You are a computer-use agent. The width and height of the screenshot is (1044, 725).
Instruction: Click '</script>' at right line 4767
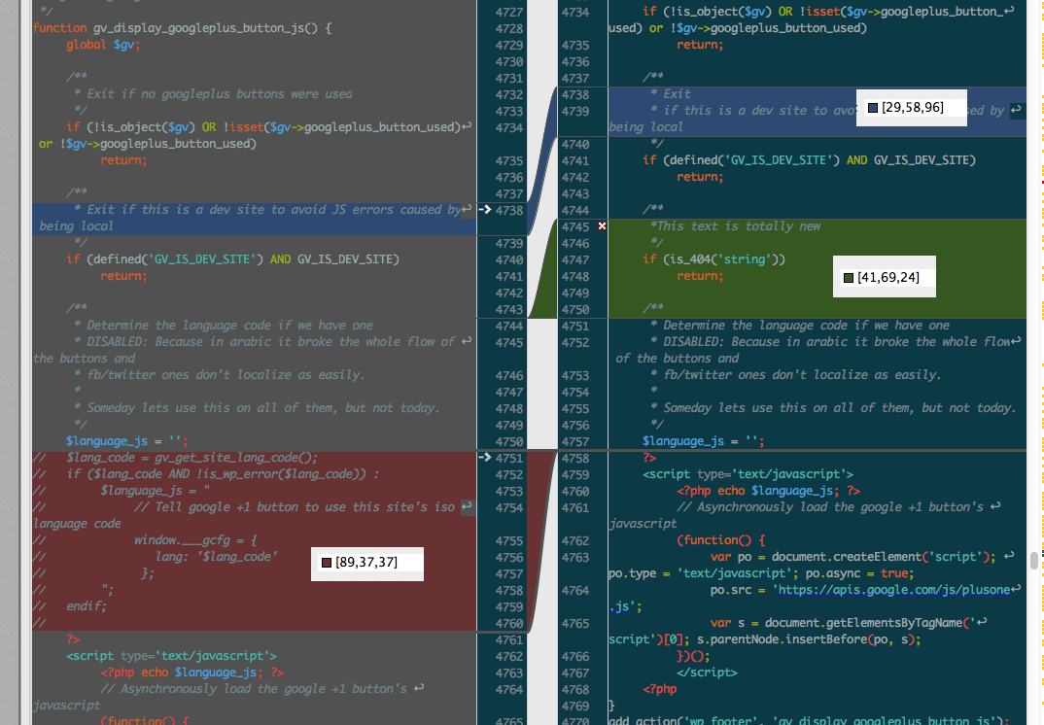[707, 673]
